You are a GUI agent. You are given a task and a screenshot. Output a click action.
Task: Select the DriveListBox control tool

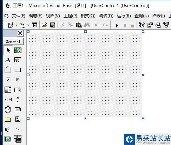18,109
